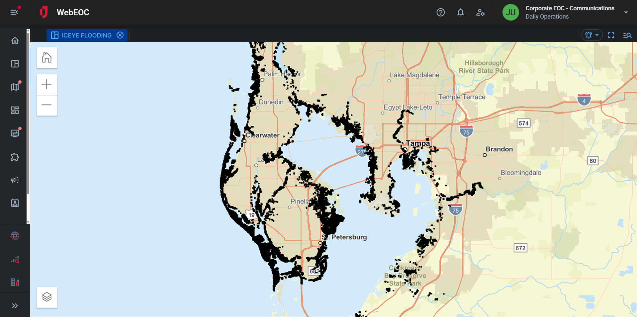This screenshot has height=317, width=637.
Task: Open the dashboard grid icon in sidebar
Action: 15,110
